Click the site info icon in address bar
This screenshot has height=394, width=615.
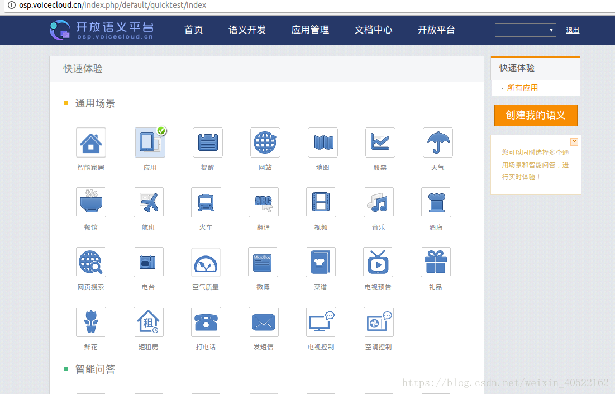coord(11,5)
